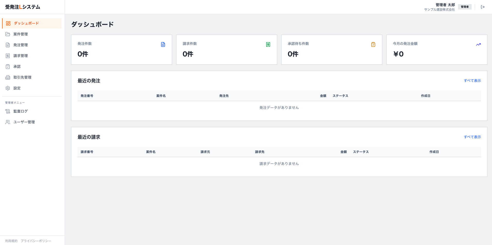Click the dashboard grid icon in the sidebar
The image size is (492, 245).
click(8, 23)
